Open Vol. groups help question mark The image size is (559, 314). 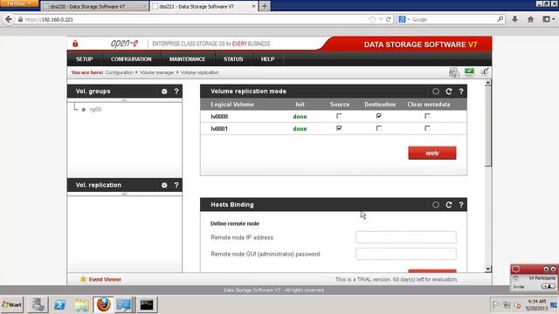click(176, 92)
